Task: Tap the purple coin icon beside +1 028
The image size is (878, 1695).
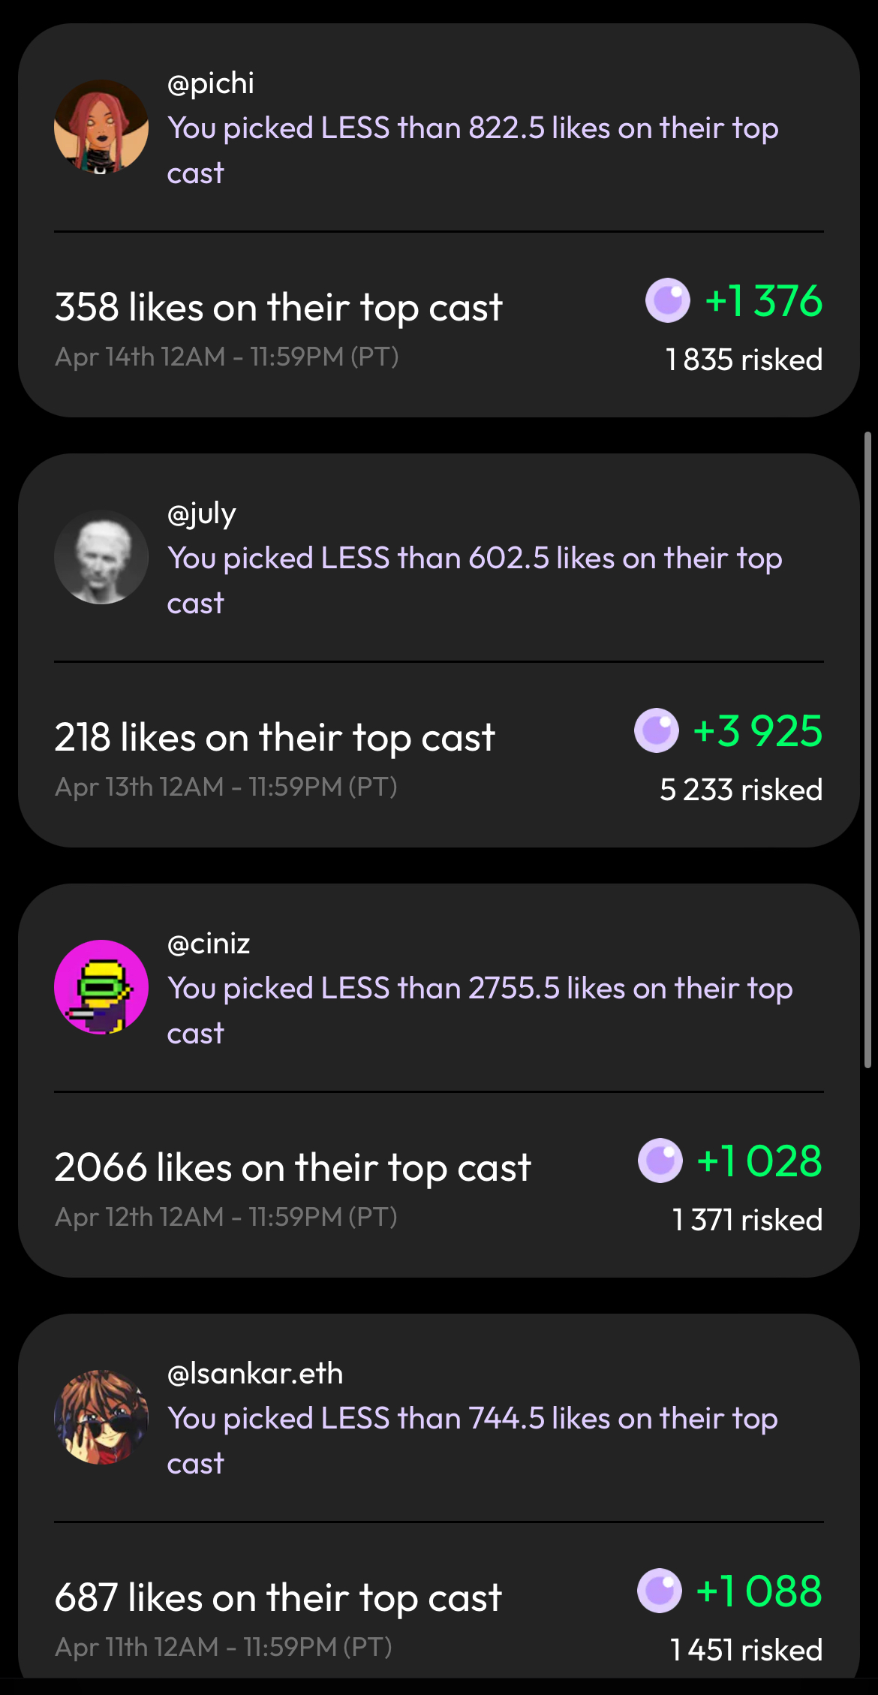Action: click(x=660, y=1161)
